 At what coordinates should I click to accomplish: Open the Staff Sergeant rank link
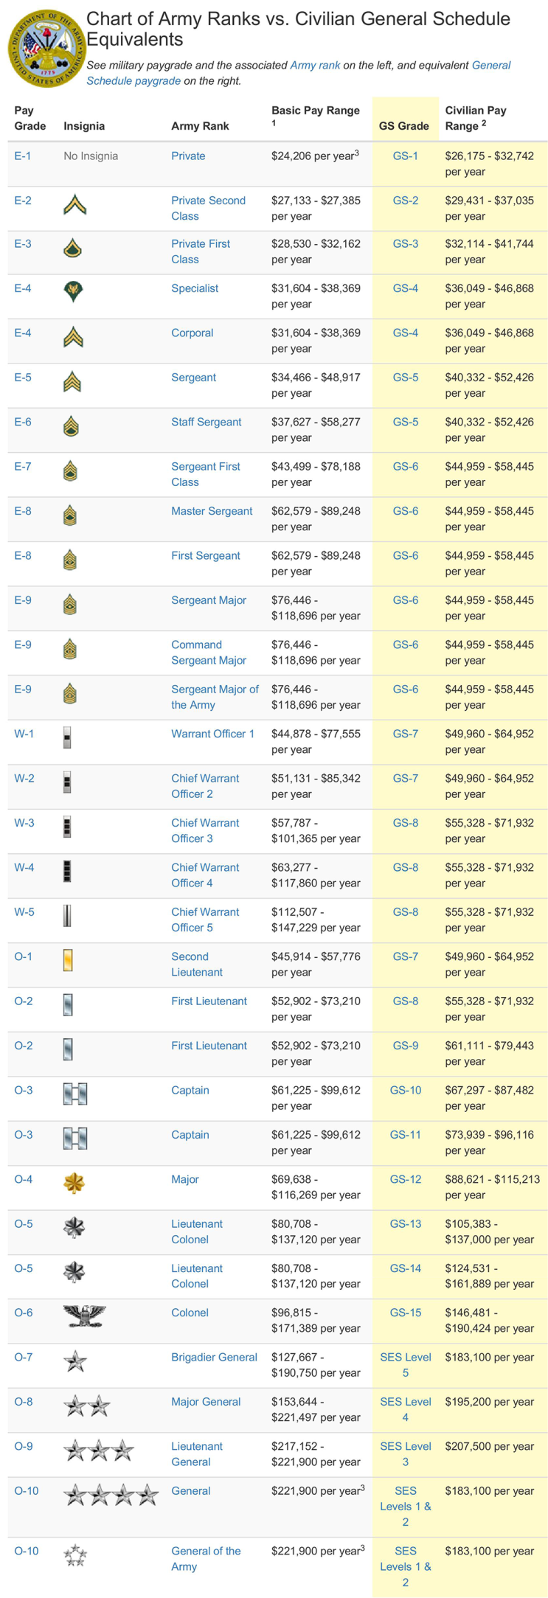(x=206, y=422)
